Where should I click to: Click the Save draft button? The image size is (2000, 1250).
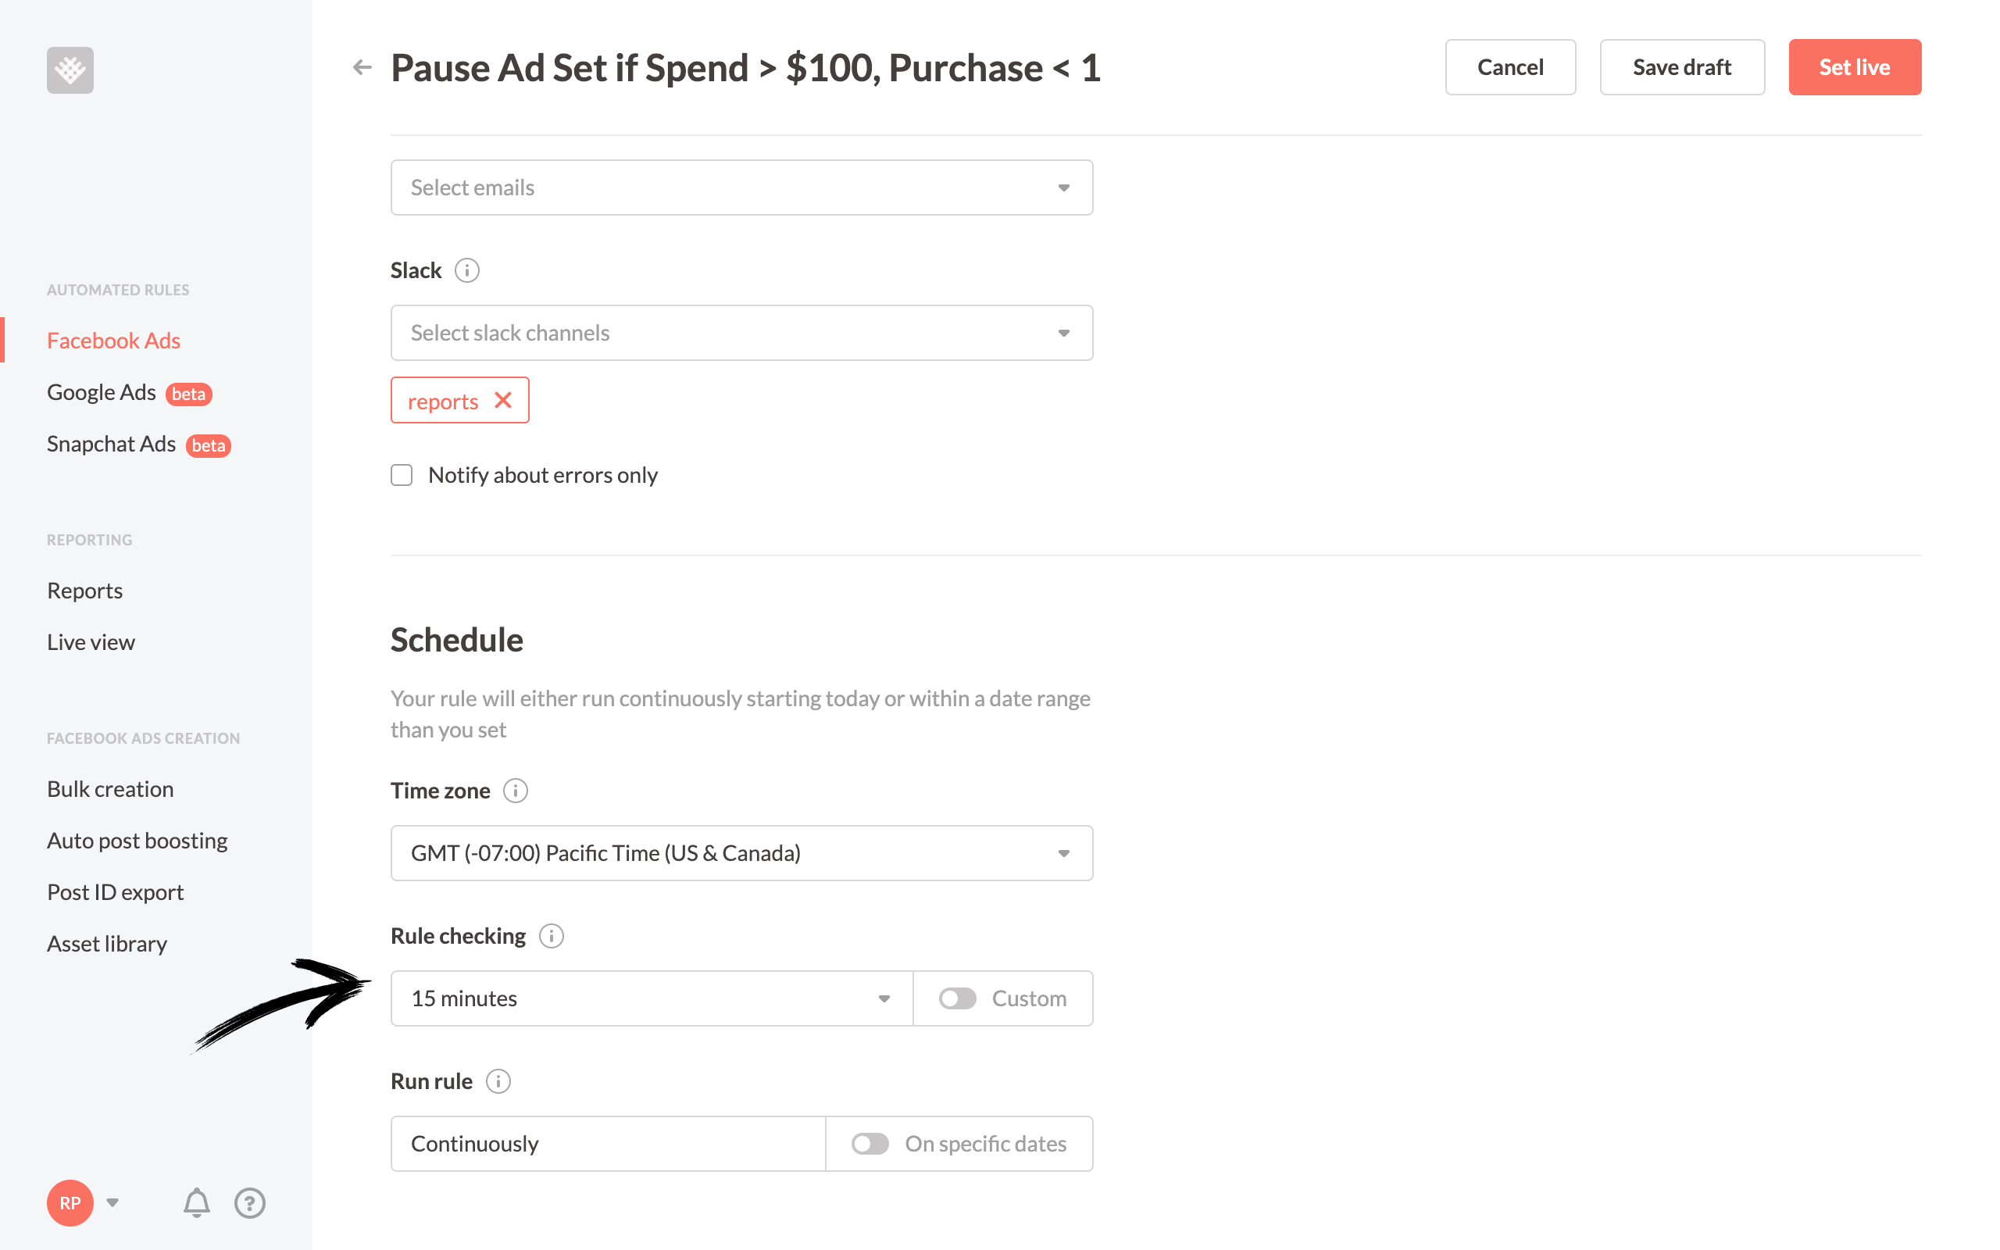click(x=1680, y=66)
